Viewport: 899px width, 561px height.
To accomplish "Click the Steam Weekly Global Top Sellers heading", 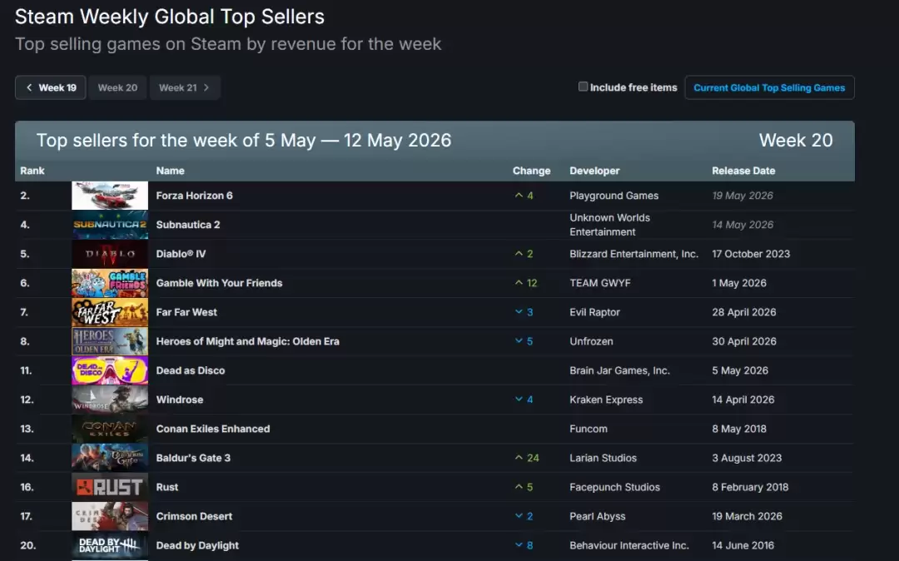I will 170,17.
